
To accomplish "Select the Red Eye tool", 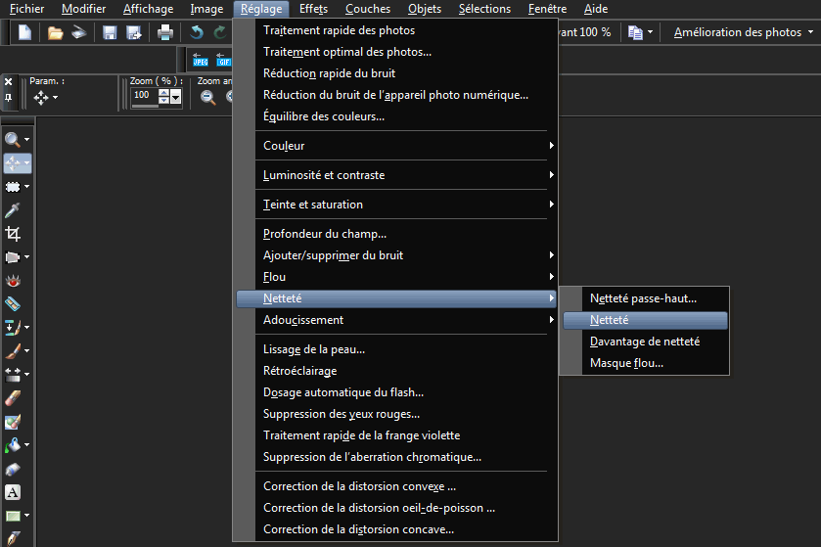I will click(13, 280).
